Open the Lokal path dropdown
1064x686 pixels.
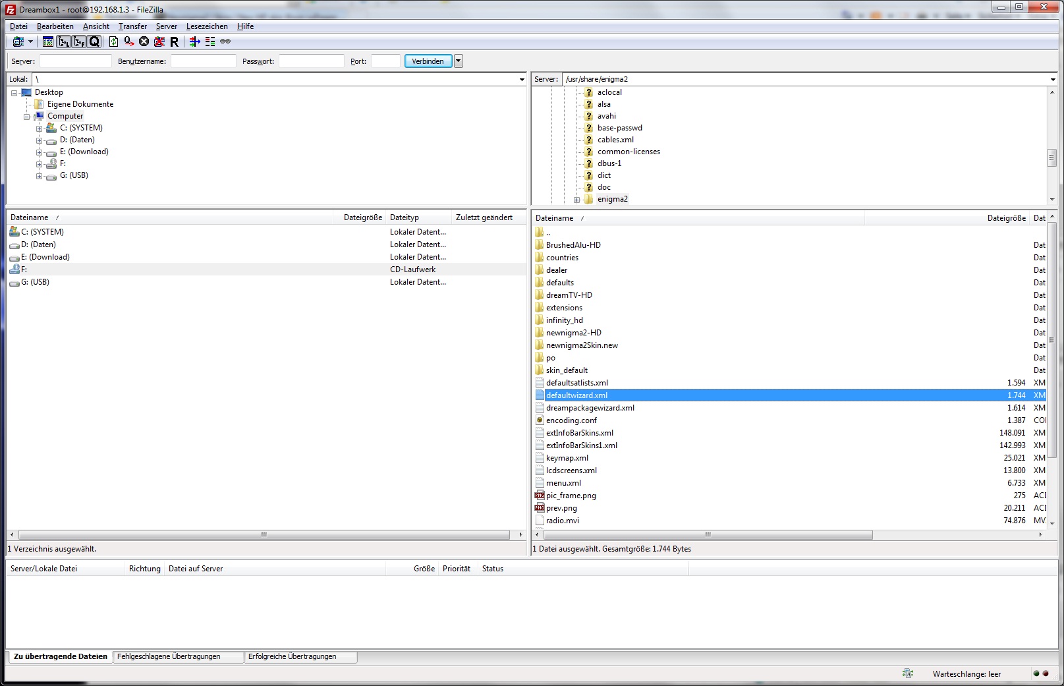click(x=522, y=80)
